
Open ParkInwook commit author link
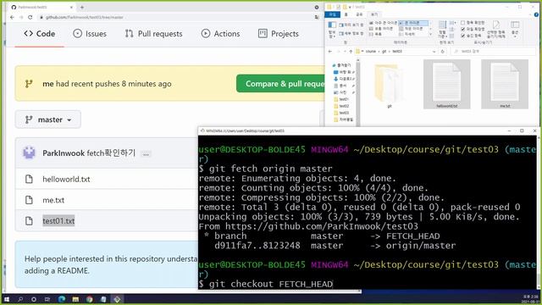pos(64,153)
